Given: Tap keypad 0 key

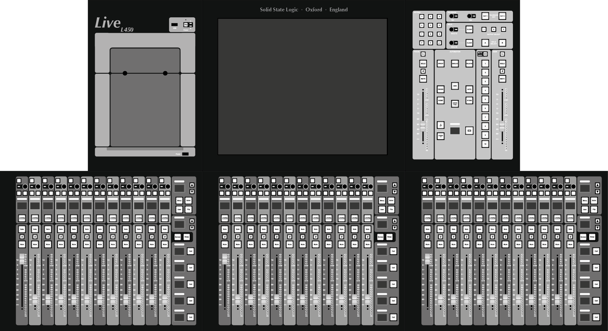Looking at the screenshot, I should 430,43.
